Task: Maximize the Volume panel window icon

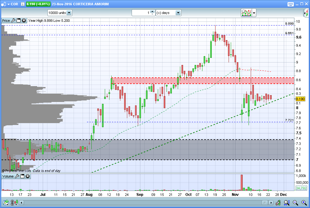Action: (x=22, y=176)
